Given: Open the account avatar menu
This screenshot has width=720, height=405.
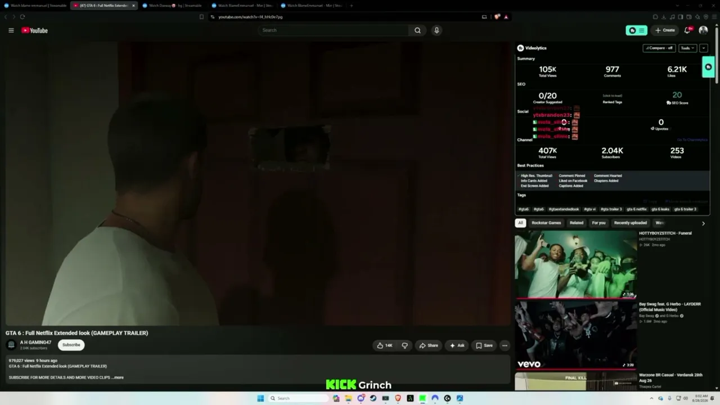Looking at the screenshot, I should pyautogui.click(x=703, y=30).
